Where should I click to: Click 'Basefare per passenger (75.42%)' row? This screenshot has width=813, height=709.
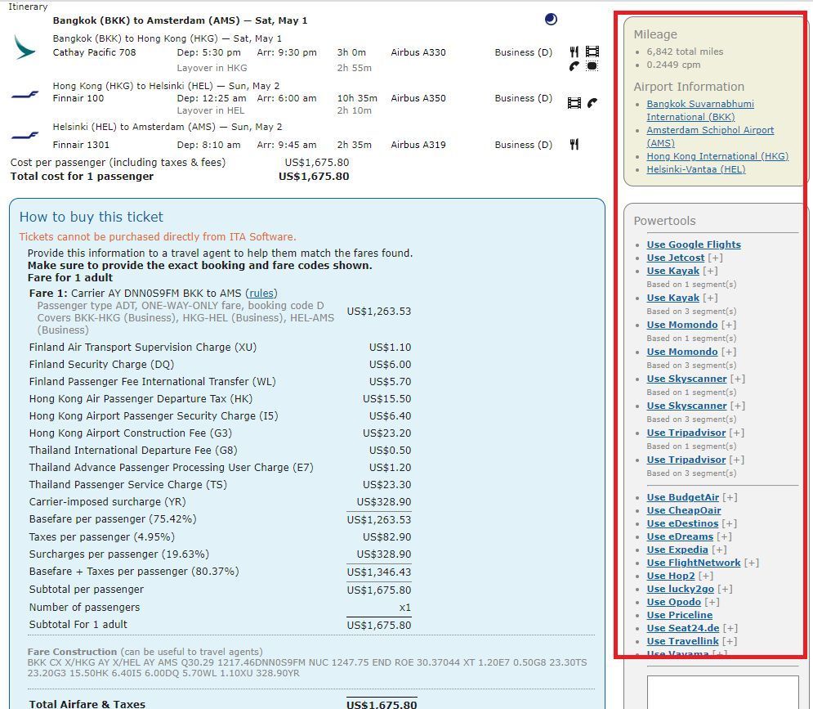[220, 519]
